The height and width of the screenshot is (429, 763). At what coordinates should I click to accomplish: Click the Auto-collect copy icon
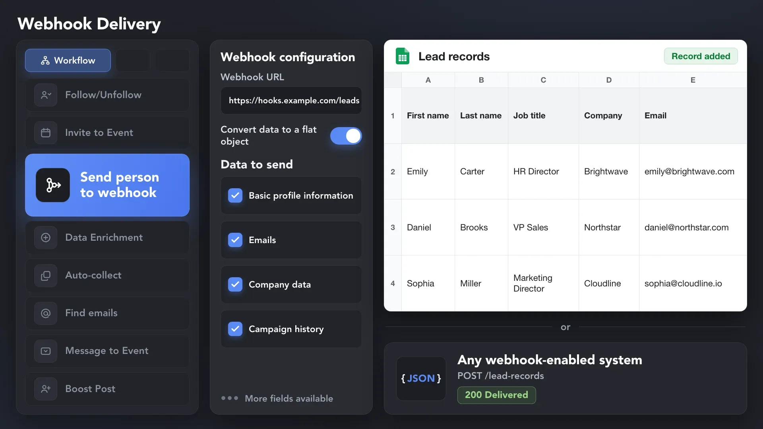coord(46,275)
